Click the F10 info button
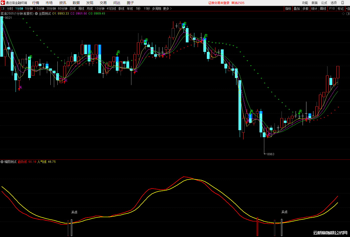This screenshot has width=350, height=237. (332, 9)
